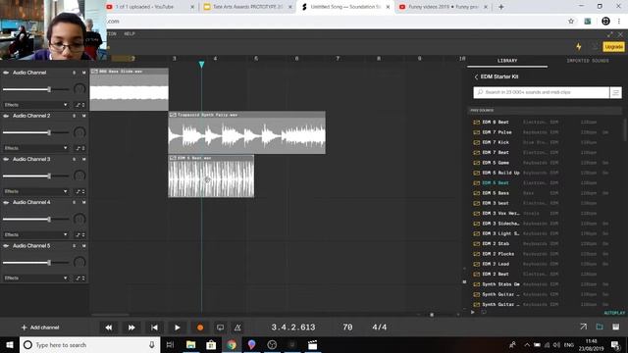Open Windows Start menu
Screen dimensions: 628x353
10,344
